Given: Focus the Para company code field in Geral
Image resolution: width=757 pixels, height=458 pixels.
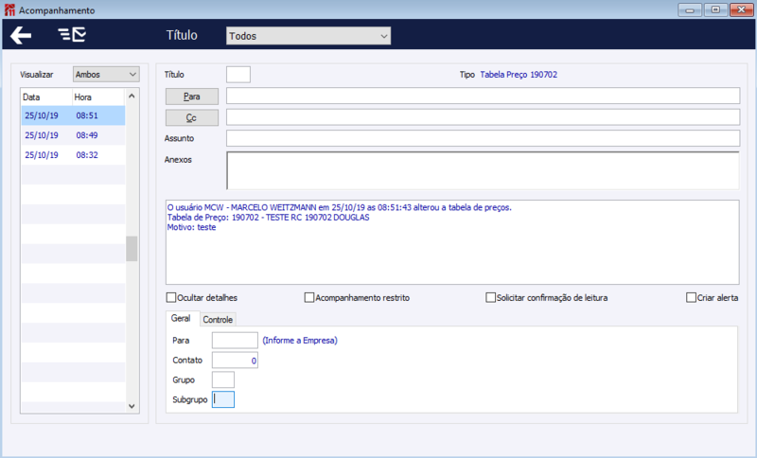Looking at the screenshot, I should [235, 341].
